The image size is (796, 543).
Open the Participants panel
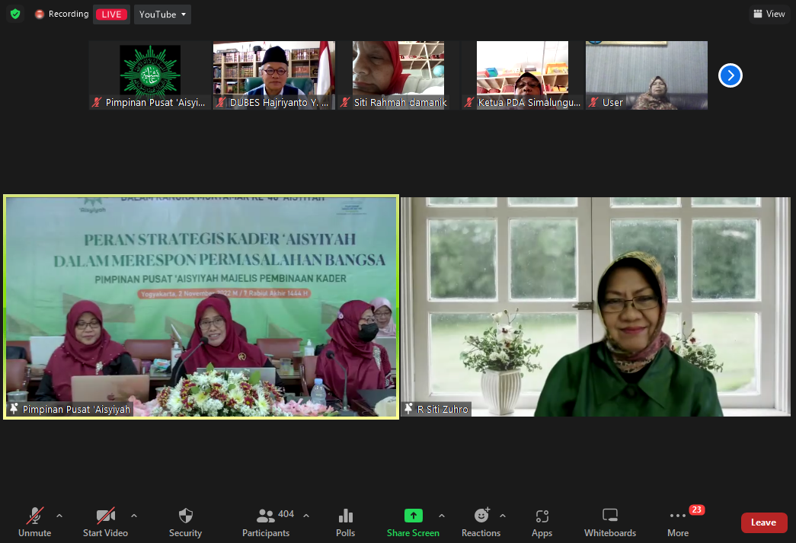266,522
